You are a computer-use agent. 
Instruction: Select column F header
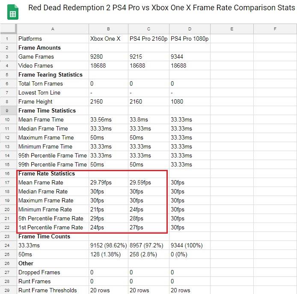click(x=275, y=29)
